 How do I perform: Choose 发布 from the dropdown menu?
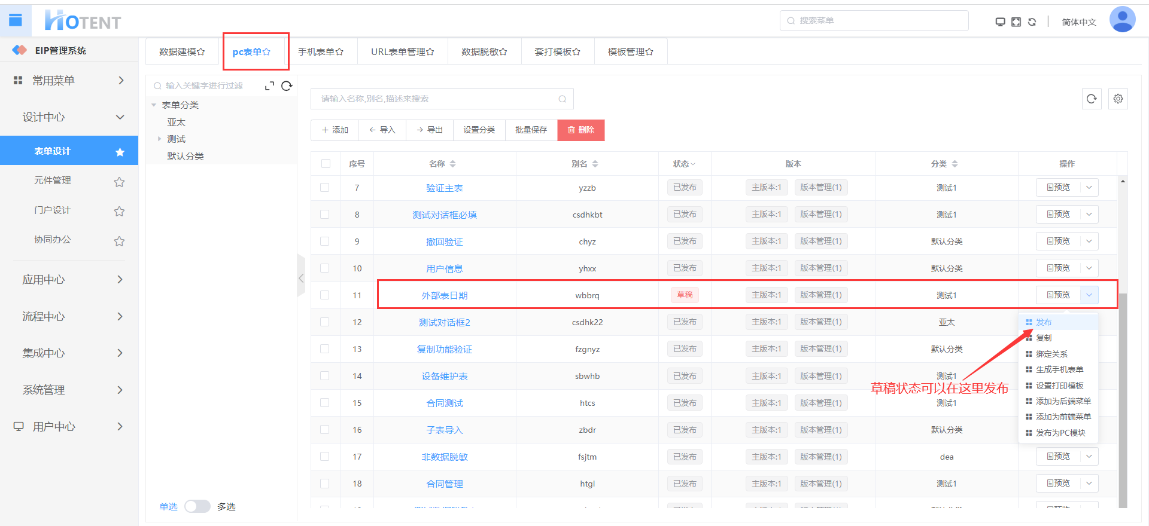point(1044,322)
